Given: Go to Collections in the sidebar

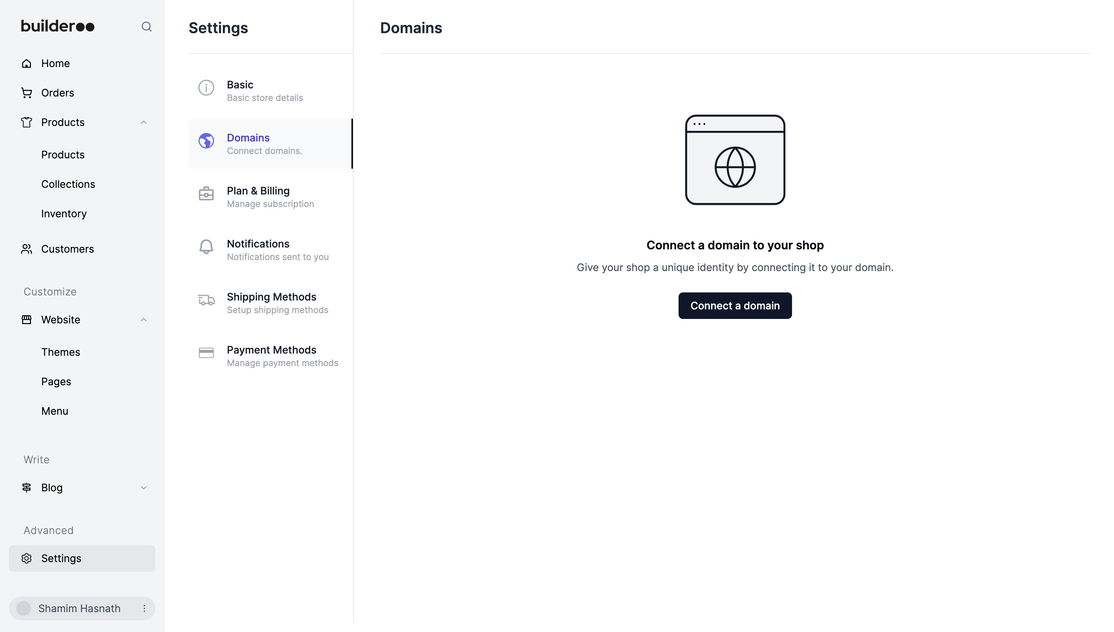Looking at the screenshot, I should tap(68, 184).
